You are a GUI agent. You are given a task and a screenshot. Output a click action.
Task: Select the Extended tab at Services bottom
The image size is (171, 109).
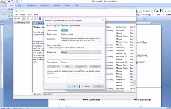point(38,94)
